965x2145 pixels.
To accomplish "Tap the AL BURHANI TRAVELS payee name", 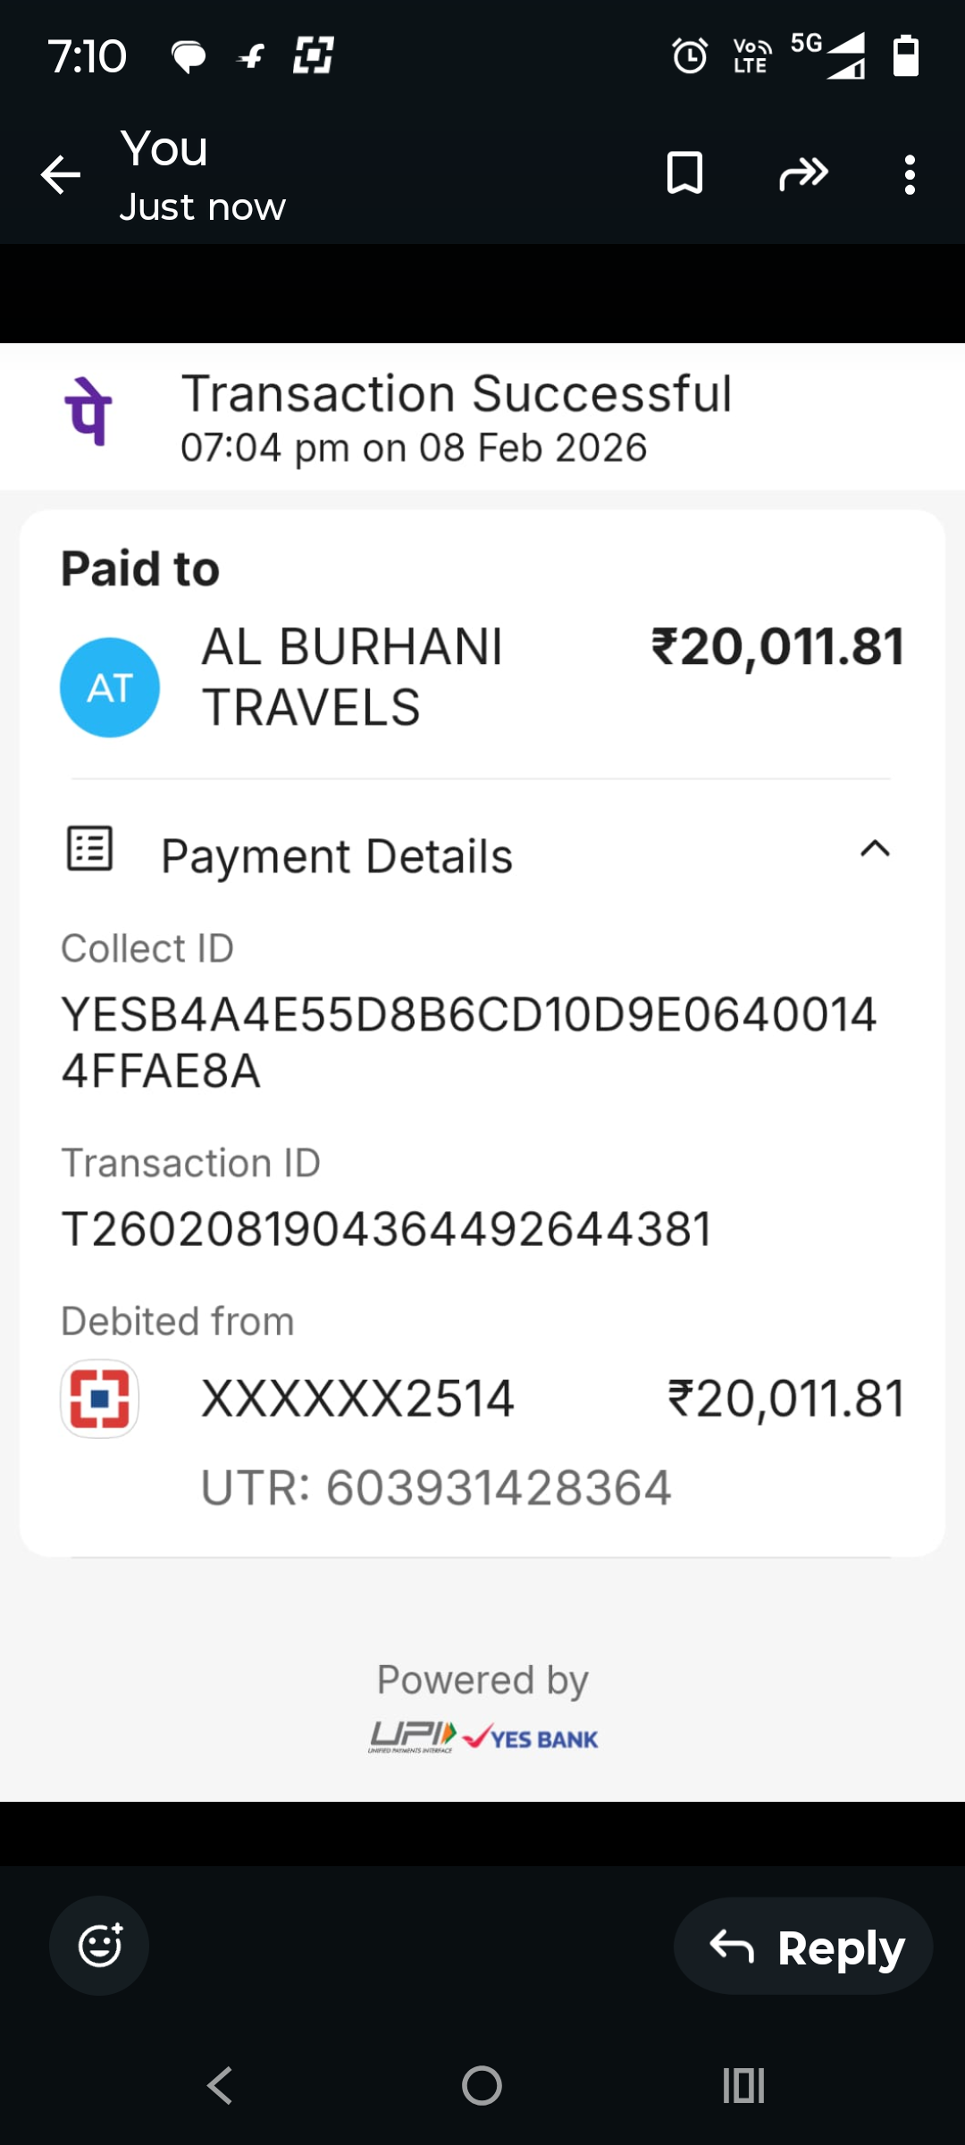I will click(x=352, y=677).
